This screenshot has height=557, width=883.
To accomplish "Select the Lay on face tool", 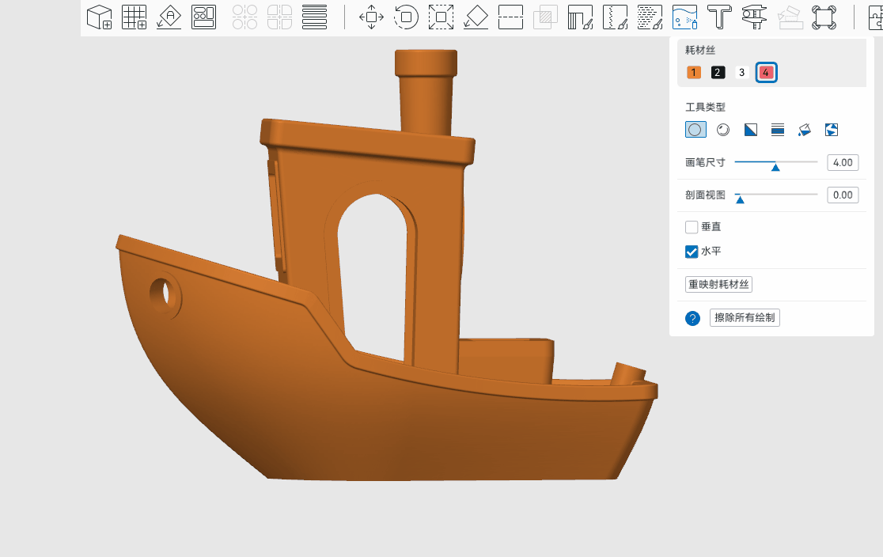I will point(476,17).
